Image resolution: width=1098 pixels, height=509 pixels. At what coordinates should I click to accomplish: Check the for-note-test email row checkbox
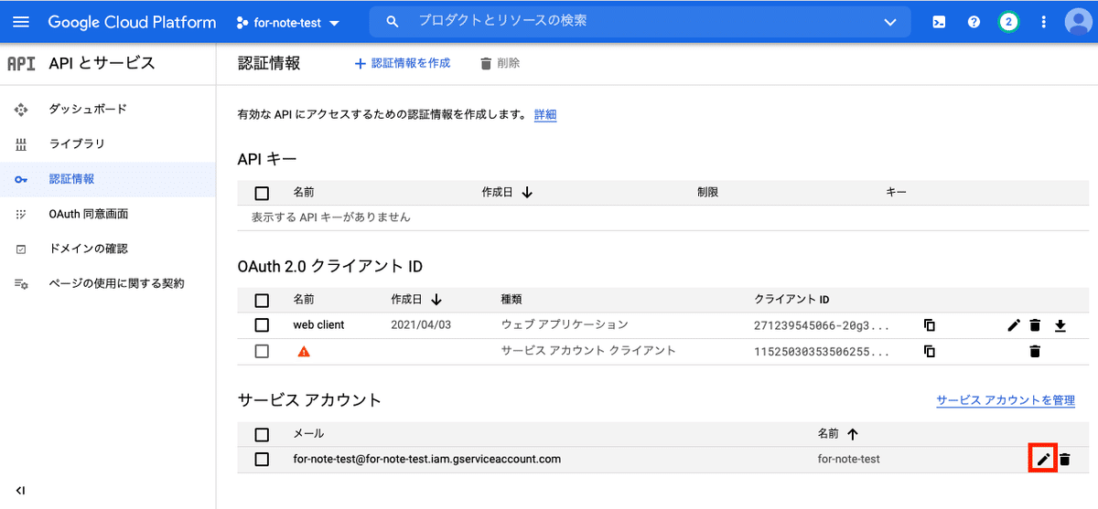point(262,459)
